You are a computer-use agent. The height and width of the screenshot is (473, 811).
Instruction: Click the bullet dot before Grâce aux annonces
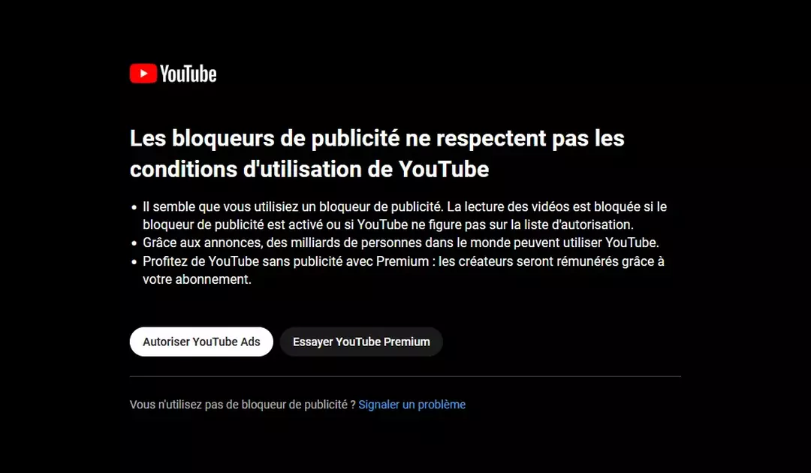134,243
